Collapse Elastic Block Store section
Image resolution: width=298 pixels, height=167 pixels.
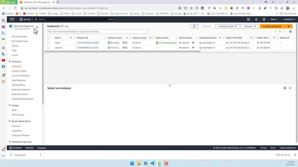point(10,121)
